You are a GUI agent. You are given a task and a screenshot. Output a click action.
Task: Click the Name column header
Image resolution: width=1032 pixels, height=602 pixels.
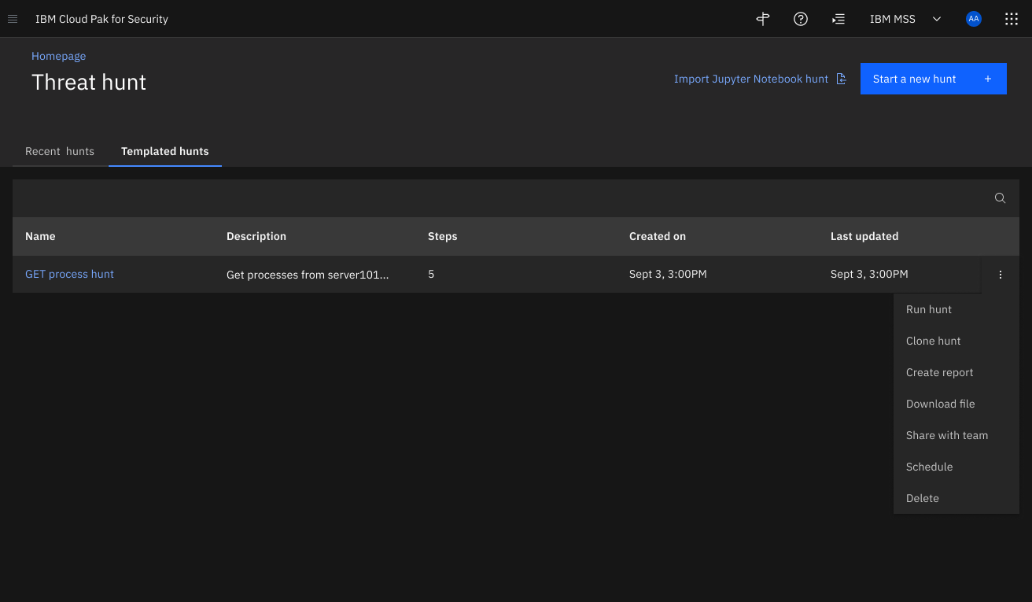(40, 236)
